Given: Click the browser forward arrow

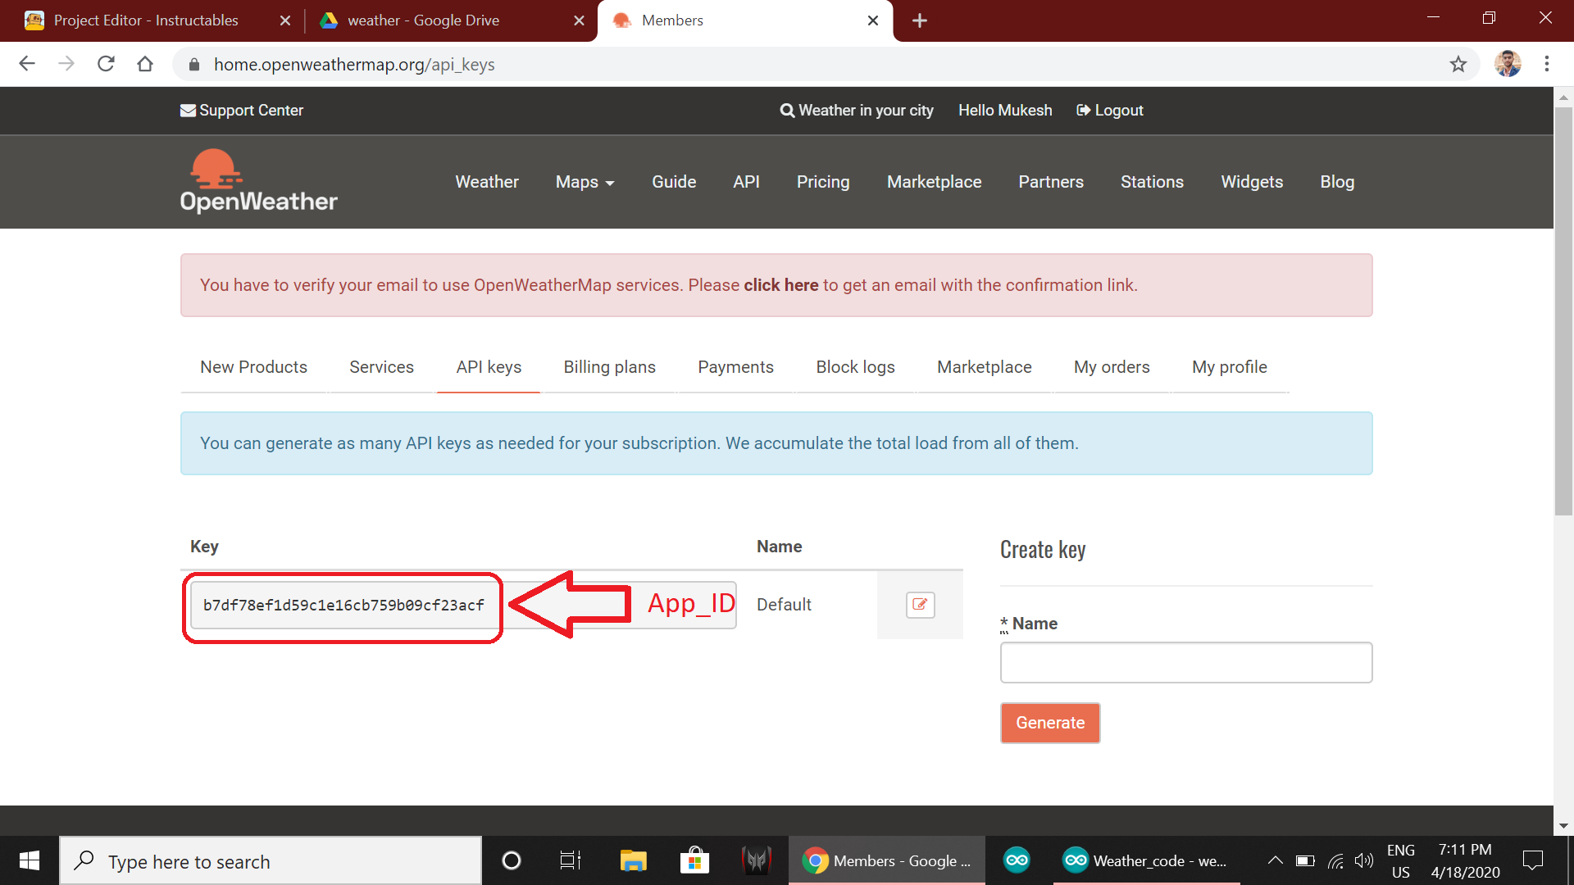Looking at the screenshot, I should 66,64.
